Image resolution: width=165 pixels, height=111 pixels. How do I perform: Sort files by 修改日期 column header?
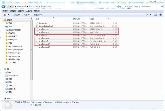pyautogui.click(x=76, y=19)
